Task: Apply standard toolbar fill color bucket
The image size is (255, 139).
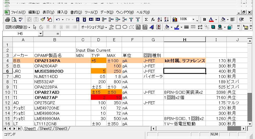Action: point(223,20)
